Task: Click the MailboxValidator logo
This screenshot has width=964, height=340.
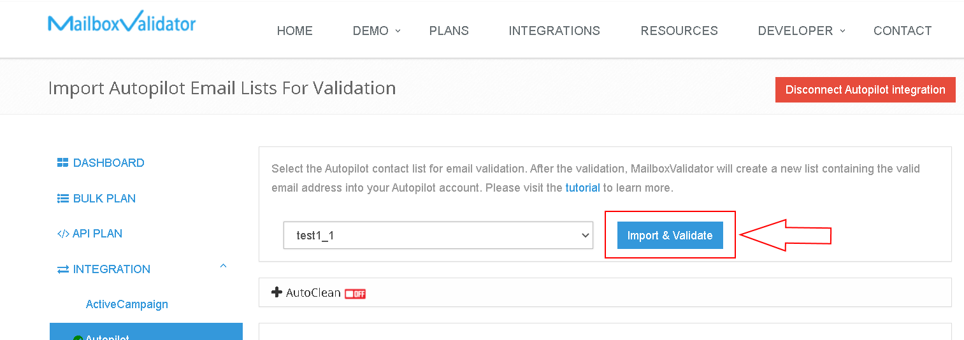Action: pyautogui.click(x=122, y=24)
